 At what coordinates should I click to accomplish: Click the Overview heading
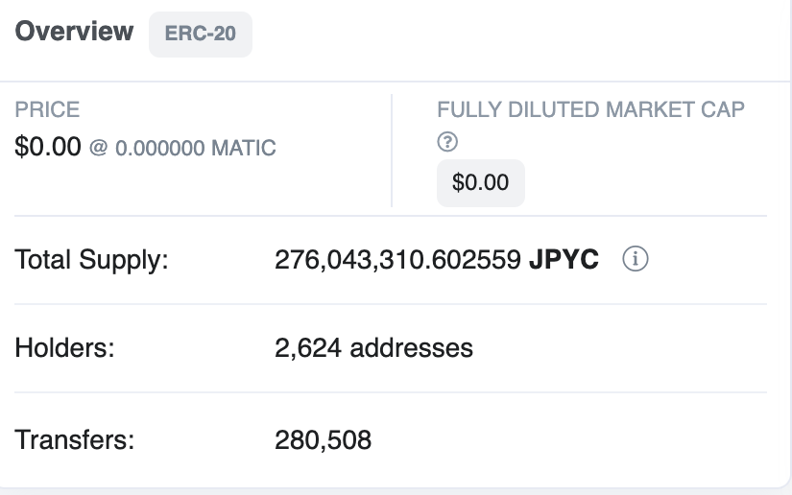(74, 32)
